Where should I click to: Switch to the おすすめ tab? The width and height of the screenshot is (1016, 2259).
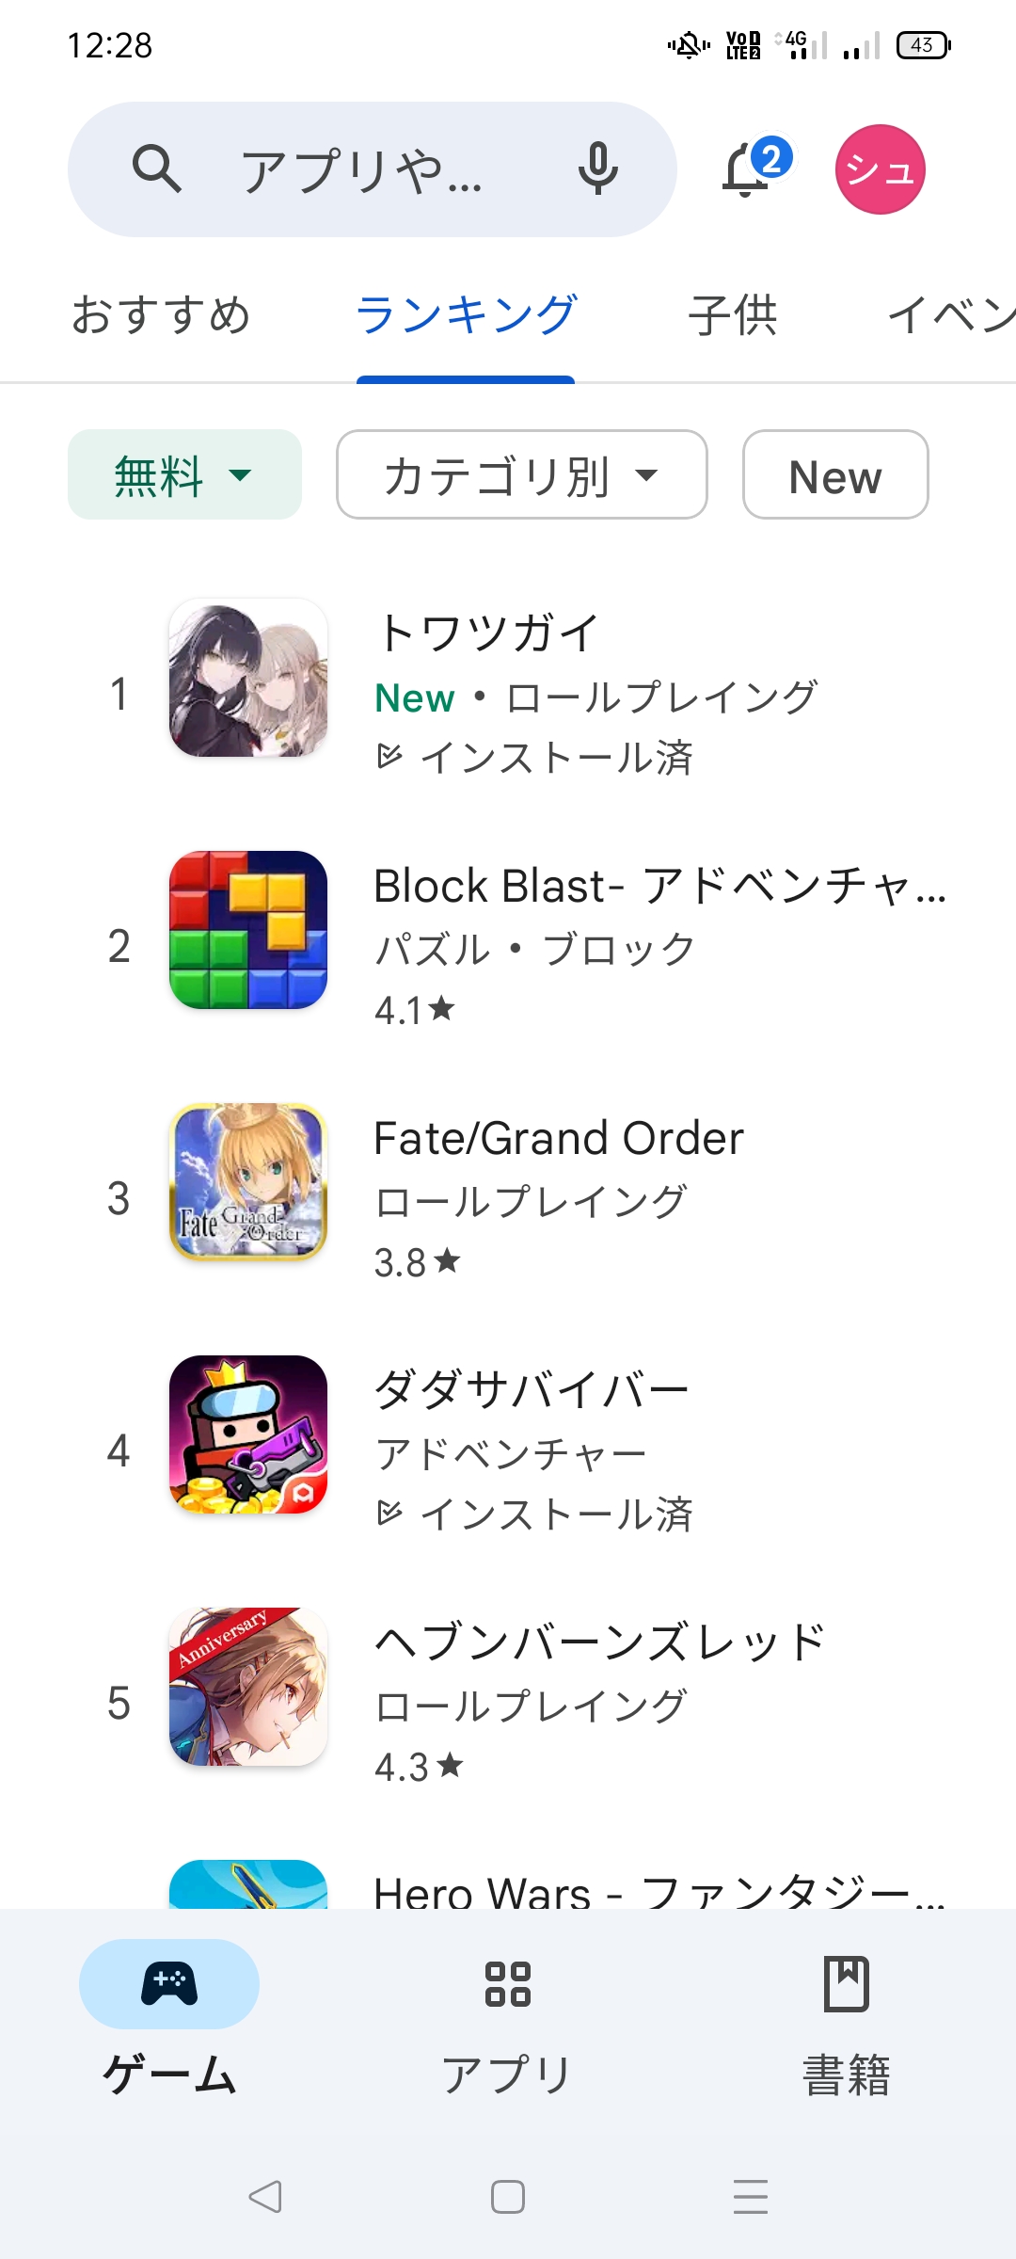pos(161,315)
